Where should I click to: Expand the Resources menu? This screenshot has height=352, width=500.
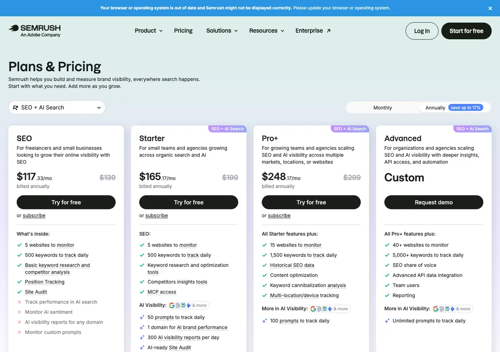click(x=267, y=30)
